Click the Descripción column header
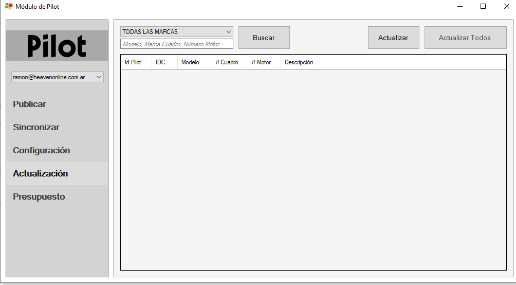The image size is (516, 285). point(393,62)
